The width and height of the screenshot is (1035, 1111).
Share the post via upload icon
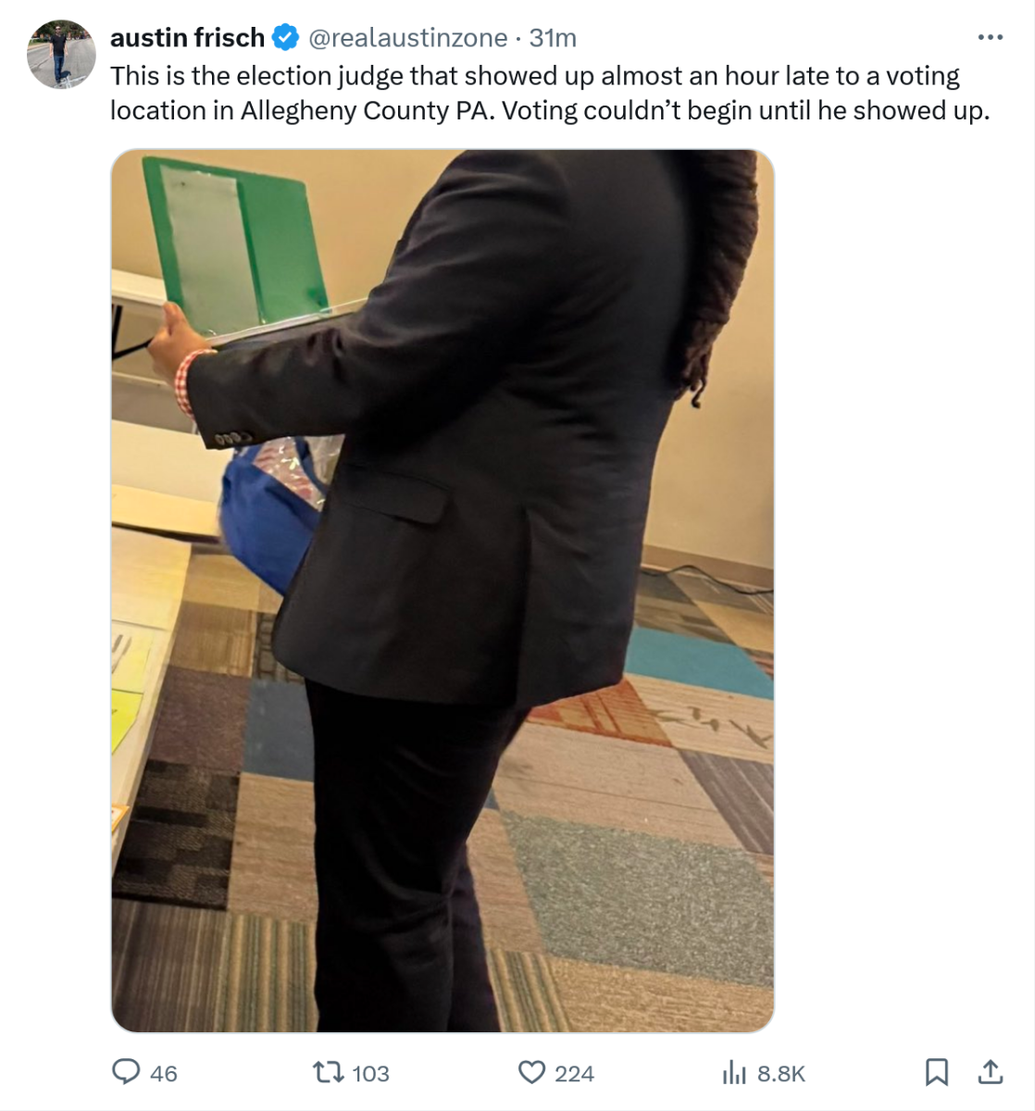(991, 1072)
